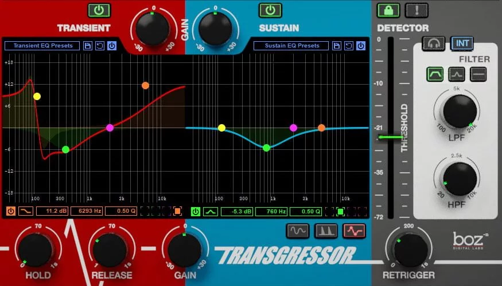Click the Transient Gain knob at the top
This screenshot has height=286, width=502.
(153, 29)
